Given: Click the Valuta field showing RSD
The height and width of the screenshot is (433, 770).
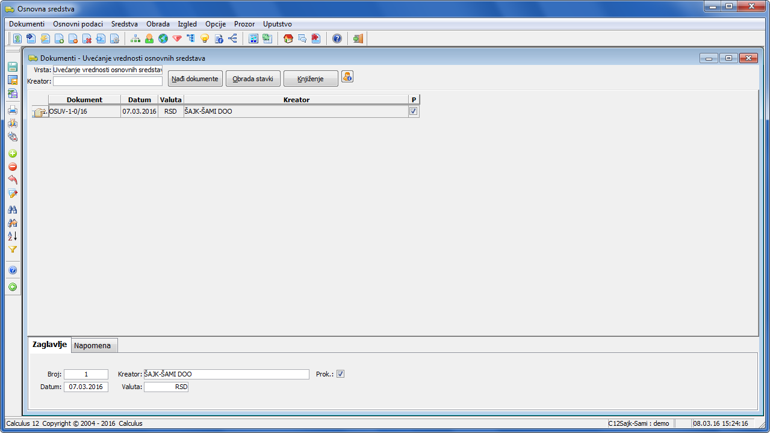Looking at the screenshot, I should tap(166, 387).
